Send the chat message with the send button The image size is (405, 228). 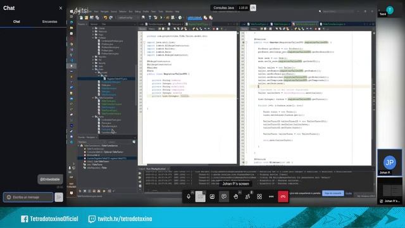(x=59, y=197)
